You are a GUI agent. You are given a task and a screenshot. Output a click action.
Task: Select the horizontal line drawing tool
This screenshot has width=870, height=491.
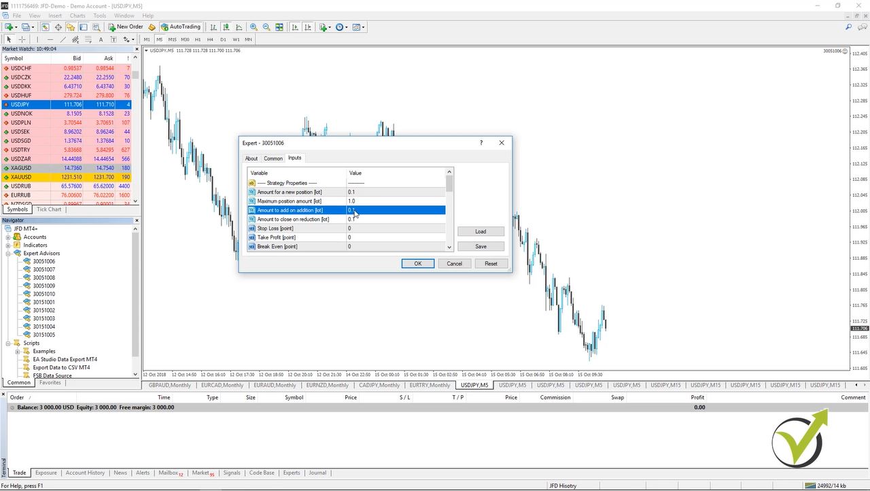point(49,39)
